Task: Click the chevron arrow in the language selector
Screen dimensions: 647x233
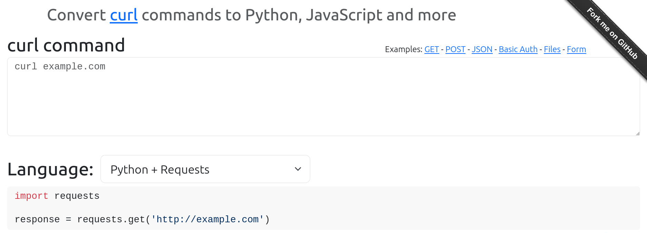Action: (298, 169)
